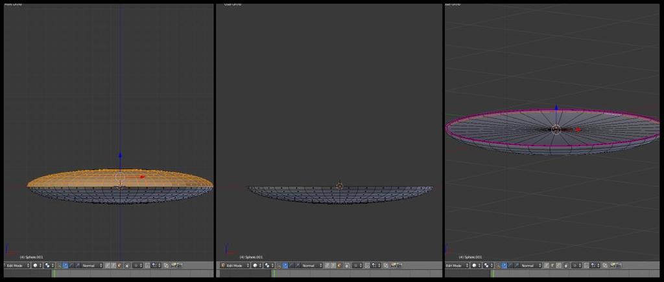This screenshot has width=664, height=282.
Task: Enable face select mode in right viewport
Action: (558, 266)
